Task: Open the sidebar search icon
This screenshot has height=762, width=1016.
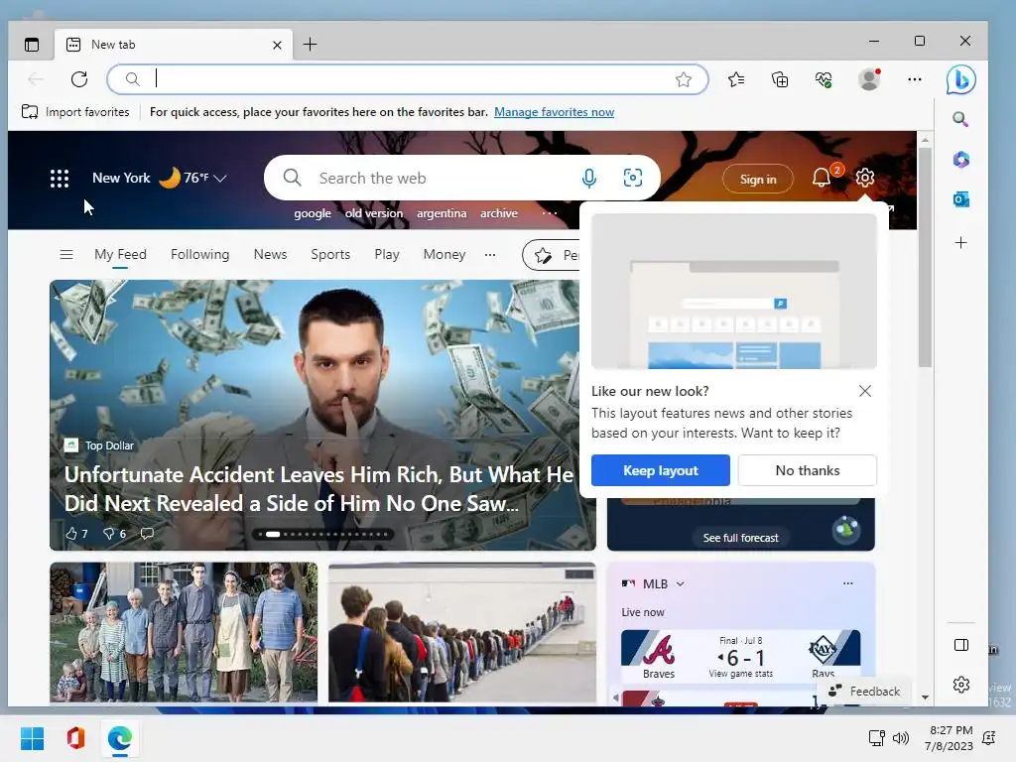Action: pyautogui.click(x=960, y=119)
